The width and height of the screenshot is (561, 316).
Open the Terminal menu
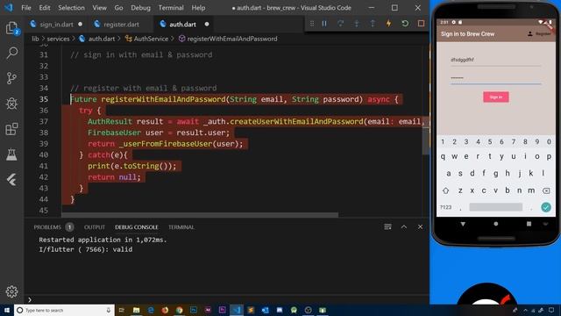pos(171,8)
